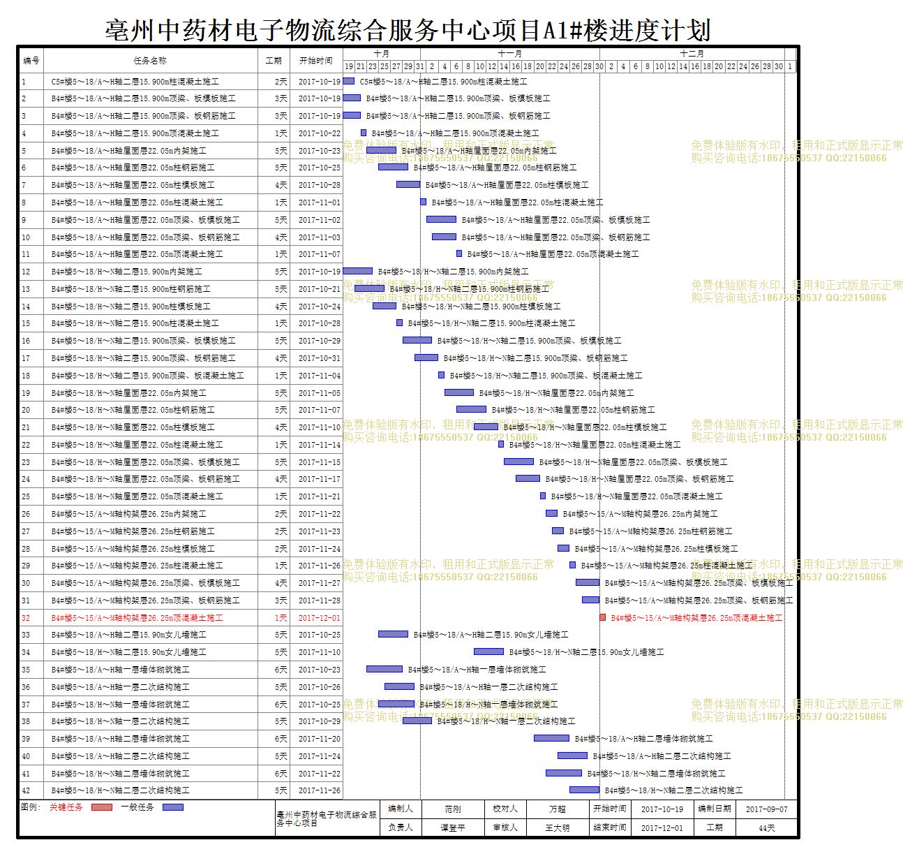The width and height of the screenshot is (903, 854).
Task: Click the name 谭登平 in footer
Action: (x=453, y=827)
